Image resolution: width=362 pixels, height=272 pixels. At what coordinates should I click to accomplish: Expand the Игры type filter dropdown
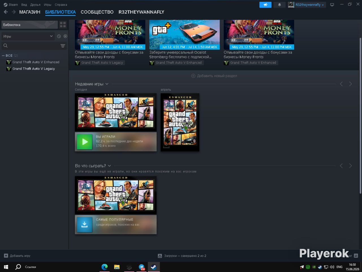click(28, 36)
